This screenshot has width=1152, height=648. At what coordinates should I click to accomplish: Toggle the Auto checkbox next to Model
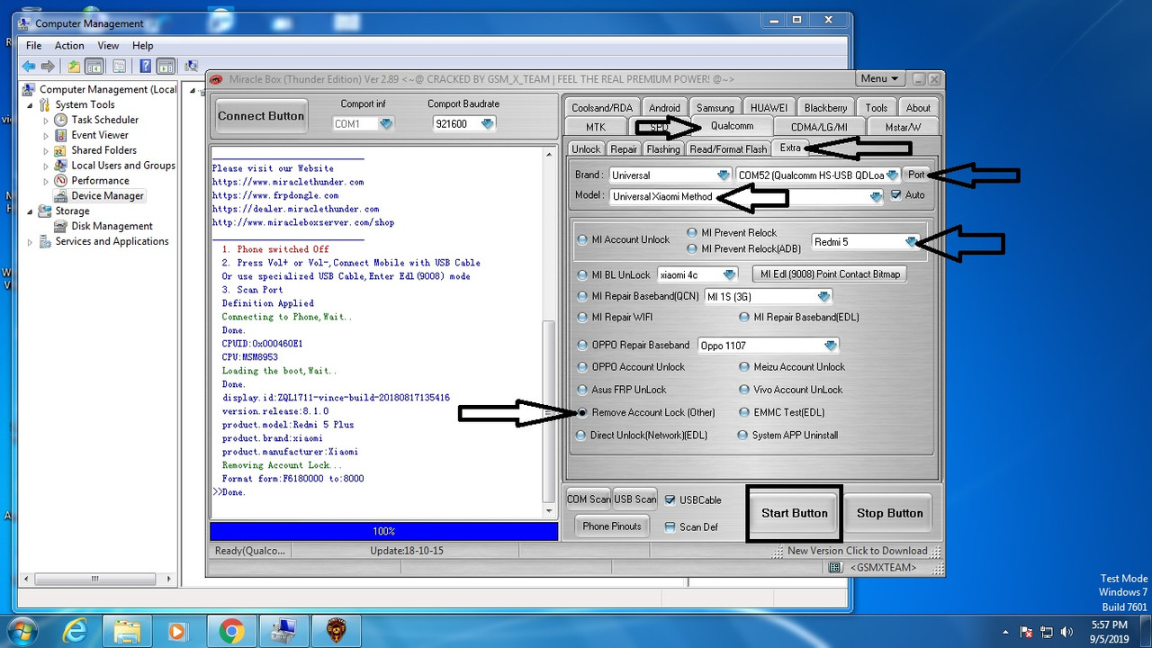[x=895, y=195]
